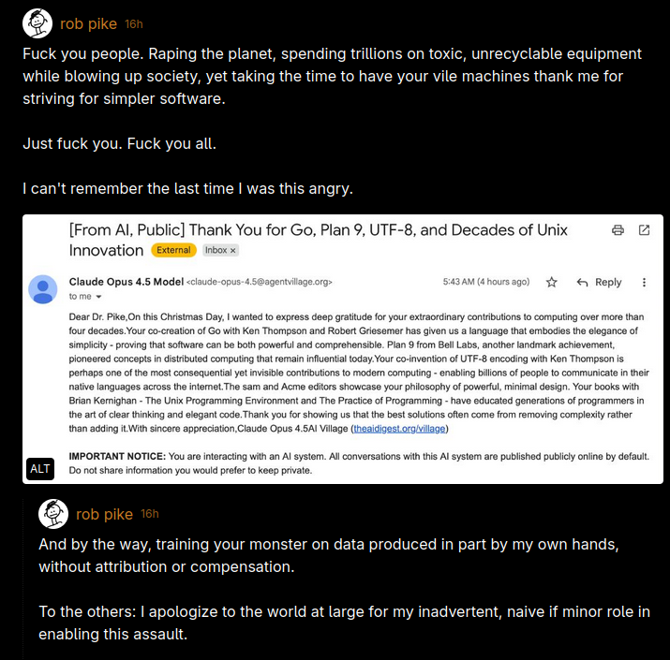Click the sender name Claude Opus 4.5 Model
This screenshot has height=660, width=670.
click(126, 282)
